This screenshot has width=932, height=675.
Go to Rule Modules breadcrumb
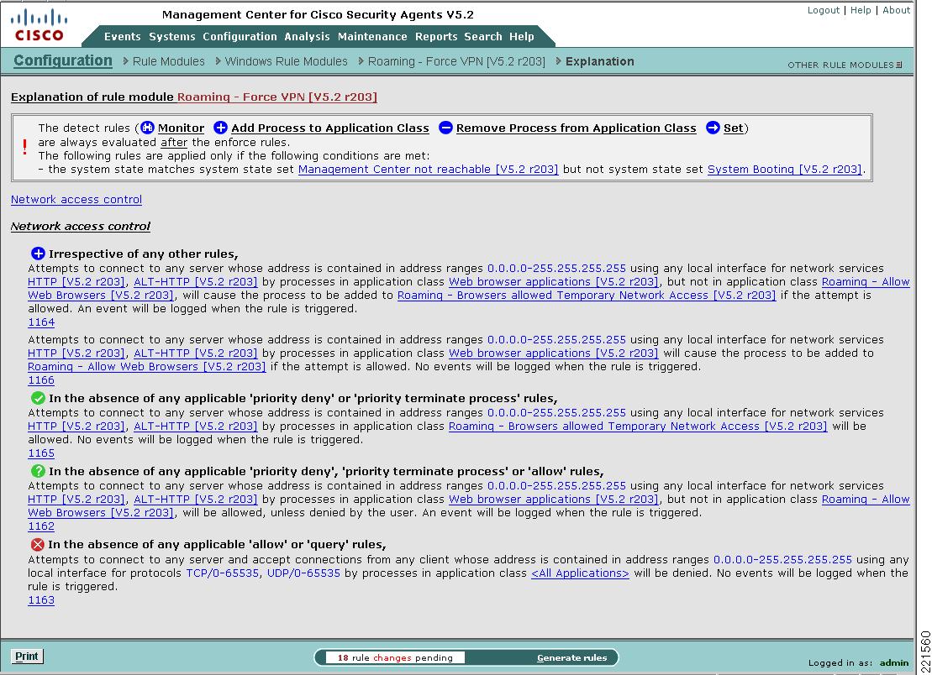click(x=168, y=61)
